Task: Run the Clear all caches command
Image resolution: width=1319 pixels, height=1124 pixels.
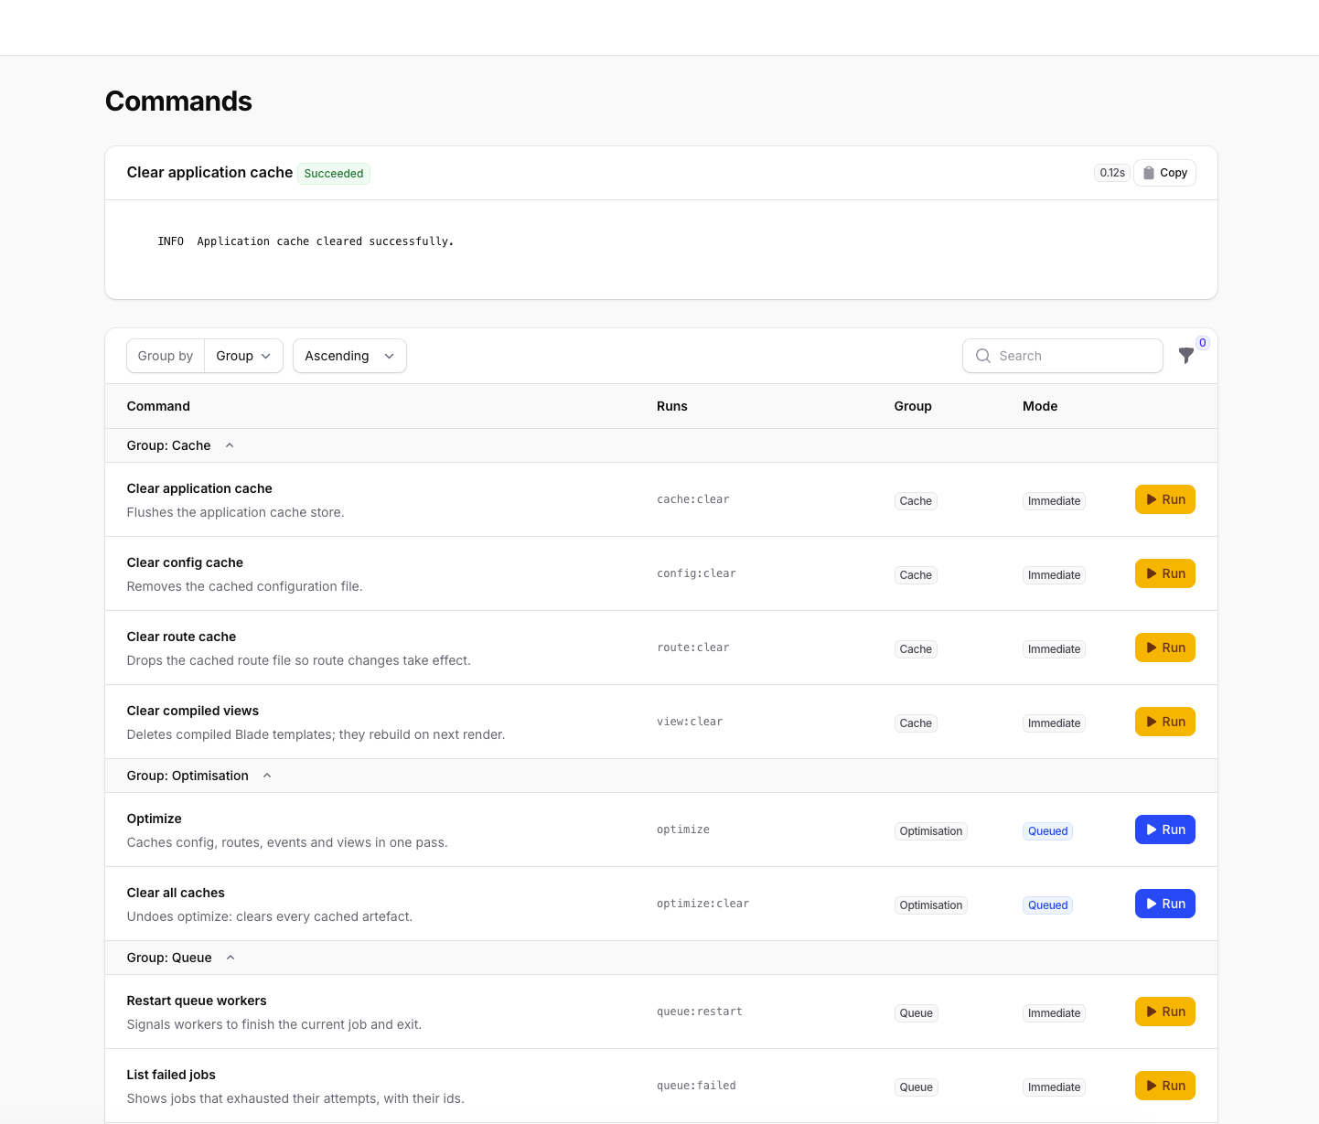Action: 1164,904
